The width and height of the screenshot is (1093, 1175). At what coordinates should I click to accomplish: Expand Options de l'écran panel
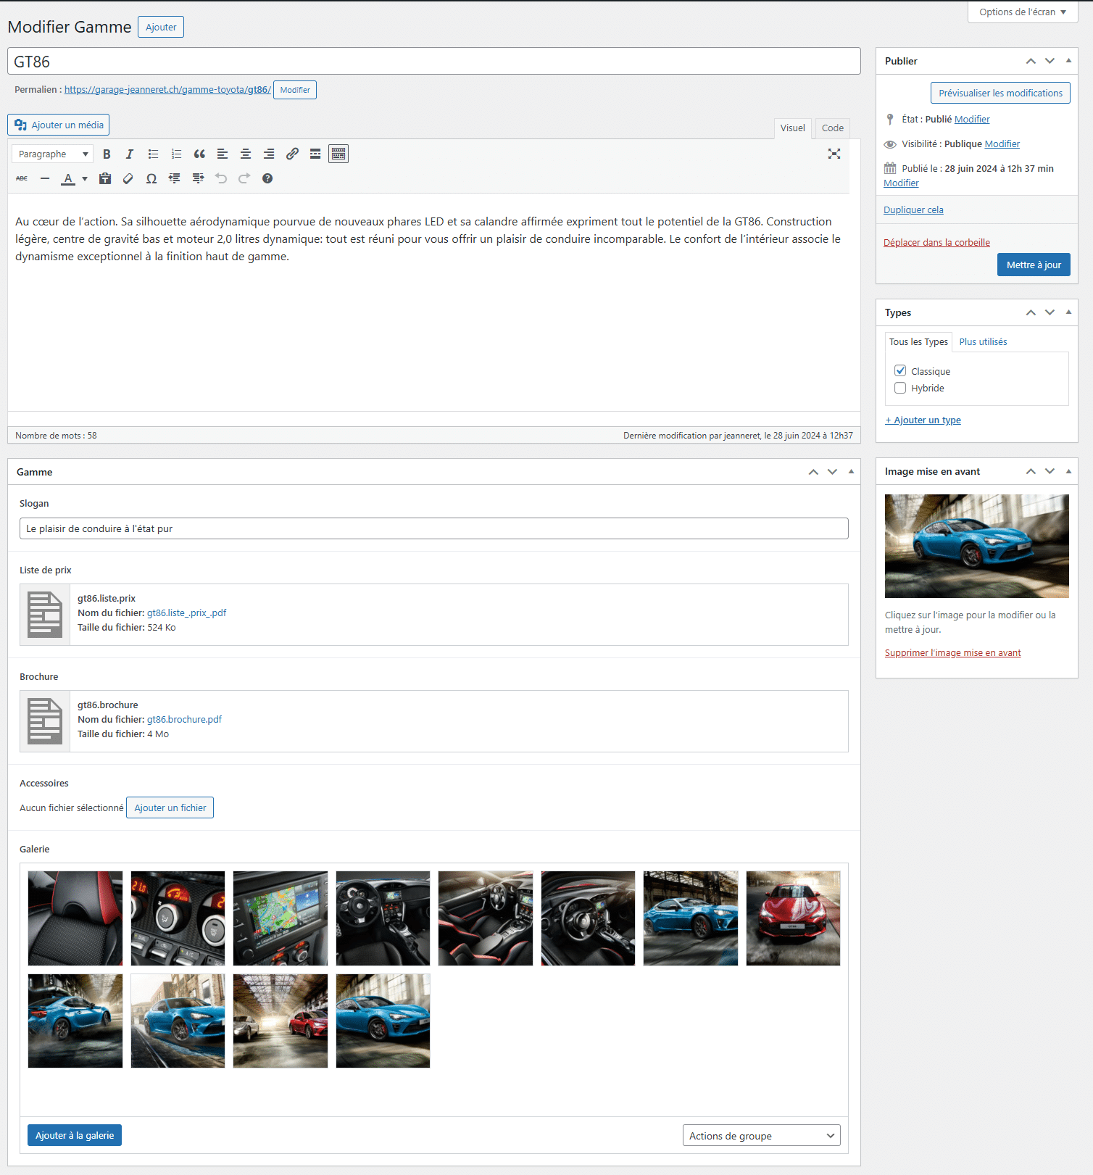[x=1023, y=12]
